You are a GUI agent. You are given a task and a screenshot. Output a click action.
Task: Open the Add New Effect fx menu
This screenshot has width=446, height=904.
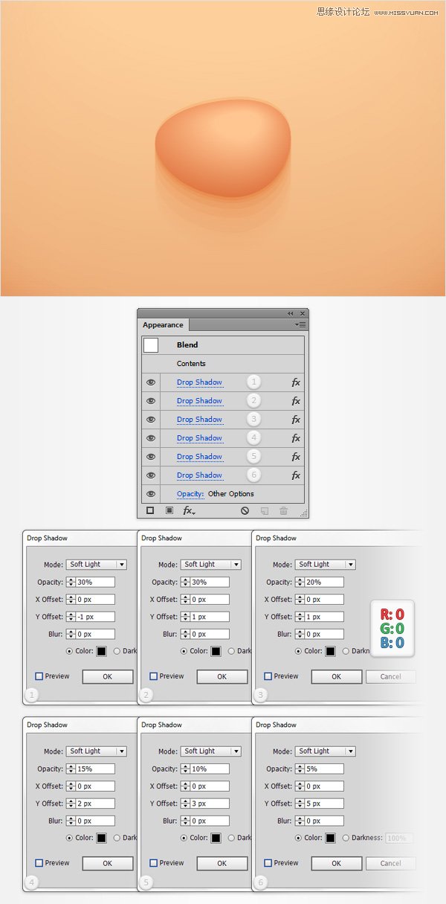(189, 511)
